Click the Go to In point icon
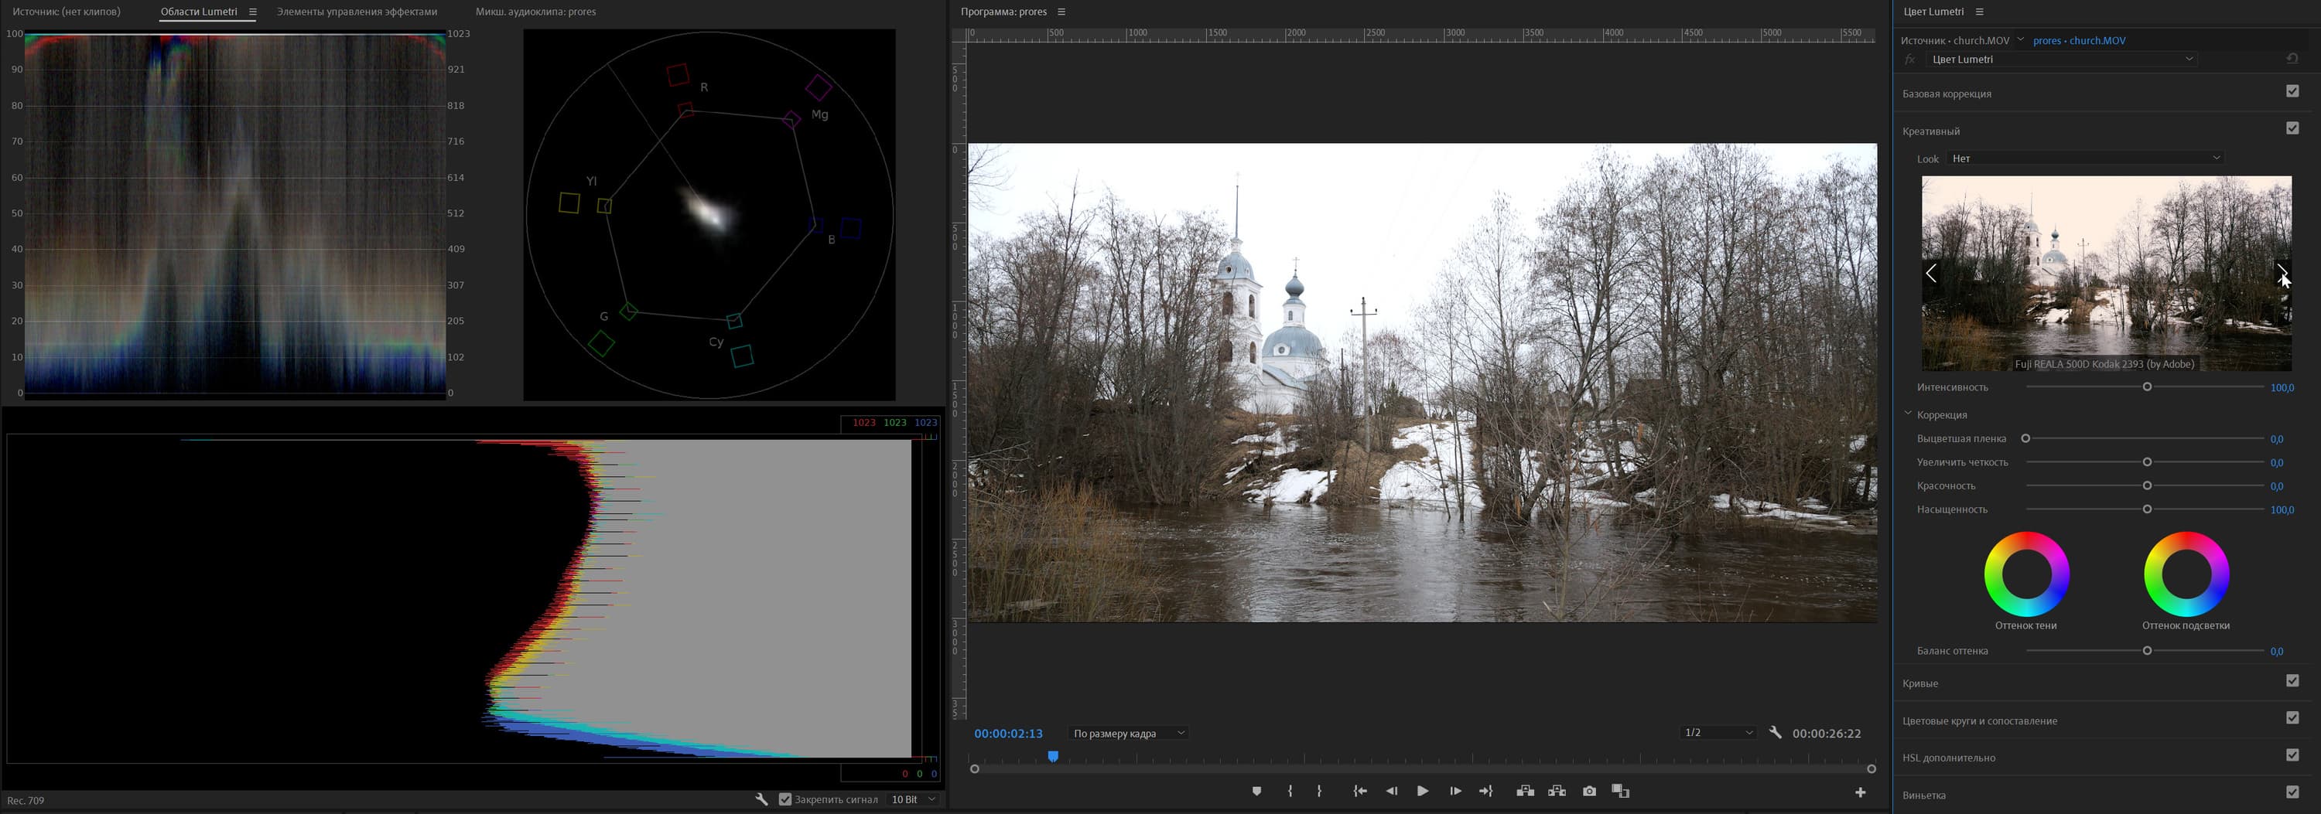This screenshot has width=2321, height=814. [1359, 791]
